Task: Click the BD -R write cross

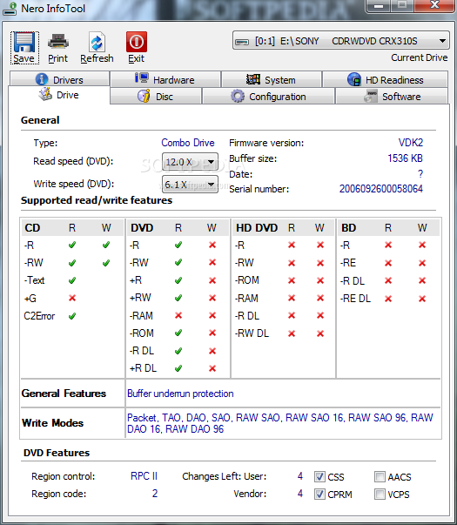Action: [422, 246]
